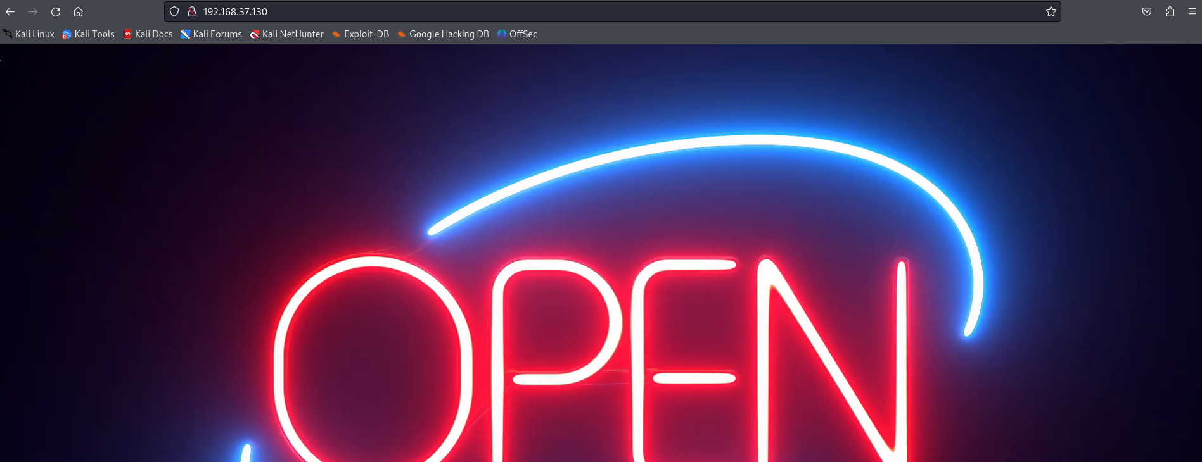
Task: Open the browser home page
Action: click(78, 11)
